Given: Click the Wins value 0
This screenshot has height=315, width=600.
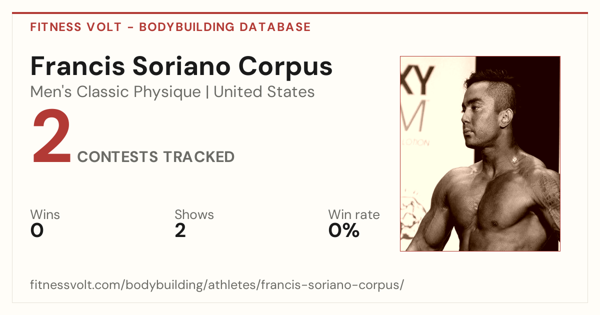Looking at the screenshot, I should pyautogui.click(x=37, y=230).
